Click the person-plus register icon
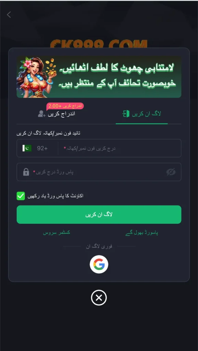 coord(41,114)
